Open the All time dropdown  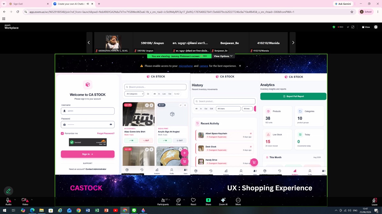pyautogui.click(x=247, y=109)
